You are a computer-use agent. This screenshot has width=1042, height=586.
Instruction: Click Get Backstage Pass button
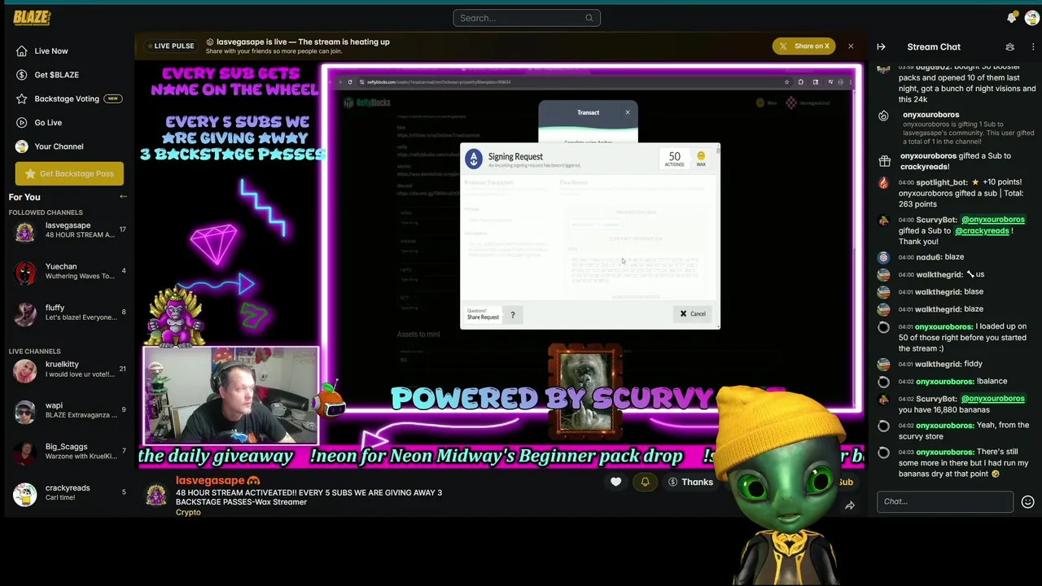69,173
